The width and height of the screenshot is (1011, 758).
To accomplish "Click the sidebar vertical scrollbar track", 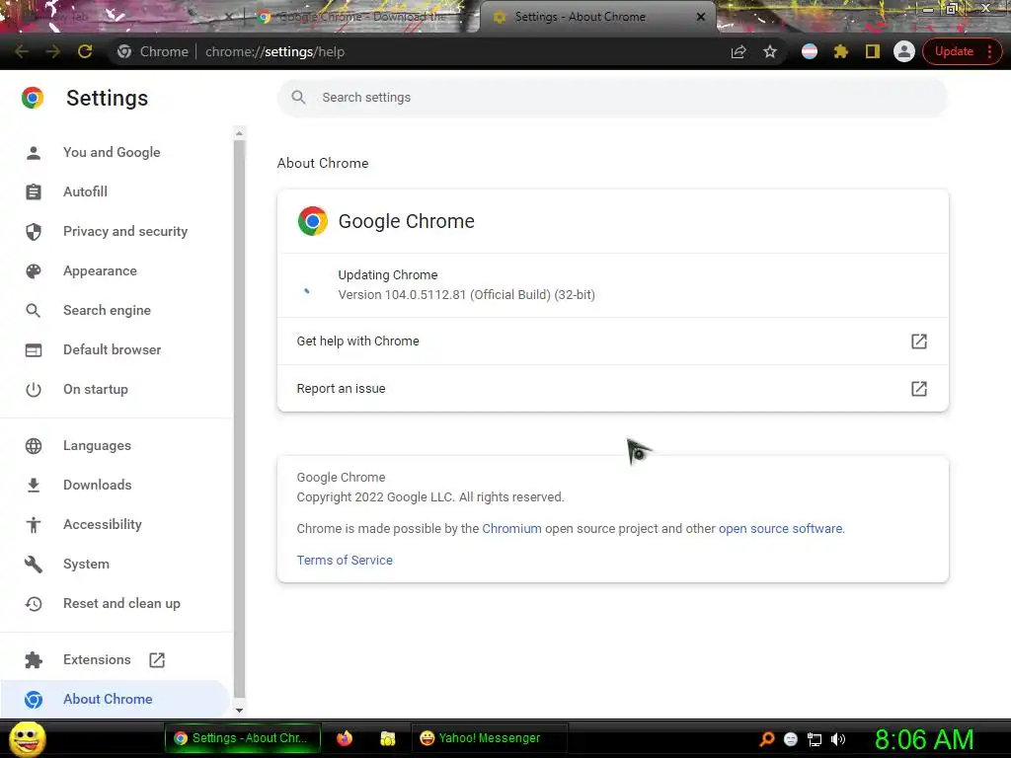I will click(x=239, y=418).
